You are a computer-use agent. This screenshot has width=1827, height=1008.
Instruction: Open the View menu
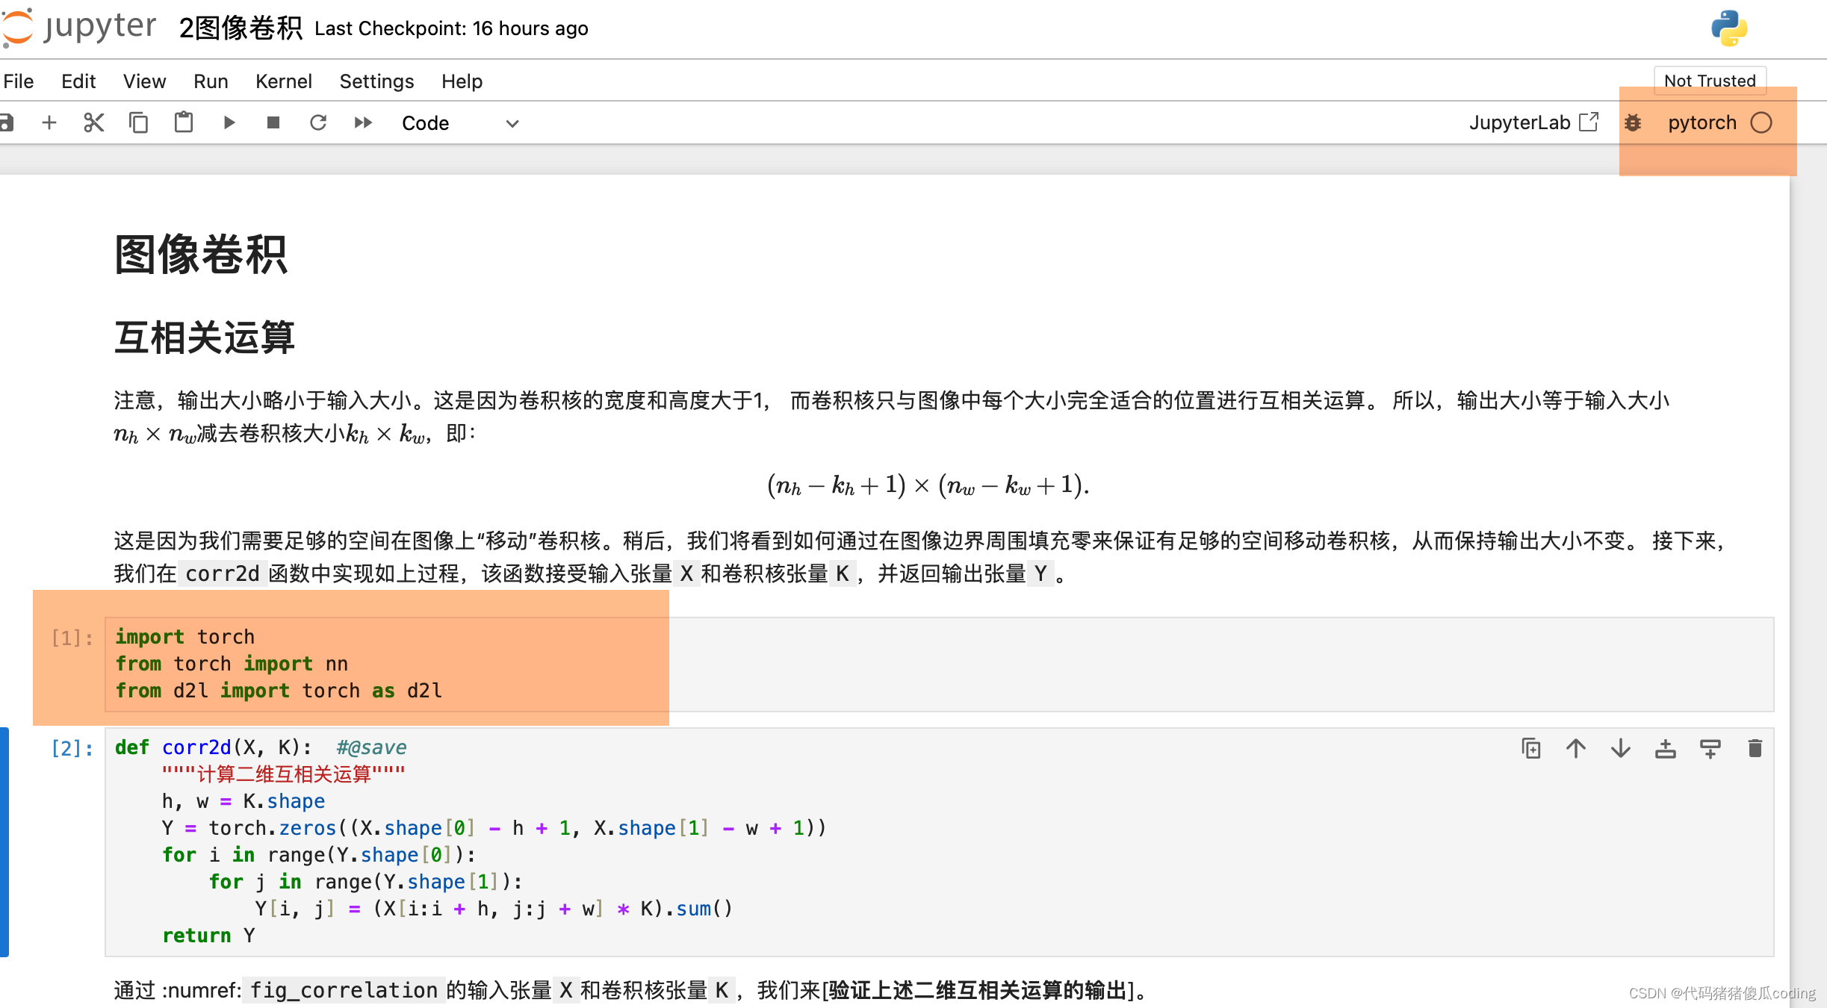coord(144,81)
